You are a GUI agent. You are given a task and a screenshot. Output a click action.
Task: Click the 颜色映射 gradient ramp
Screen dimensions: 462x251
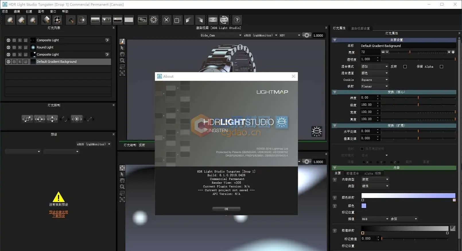point(408,196)
